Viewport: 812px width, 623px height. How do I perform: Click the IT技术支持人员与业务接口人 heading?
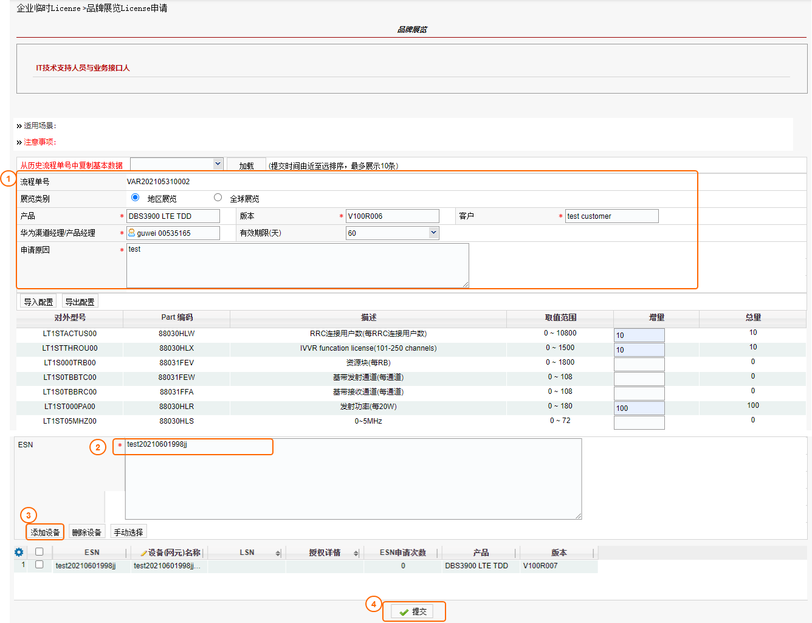83,68
